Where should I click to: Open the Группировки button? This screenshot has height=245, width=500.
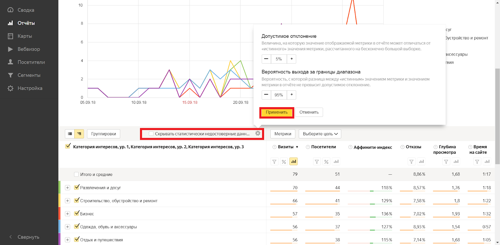point(103,134)
